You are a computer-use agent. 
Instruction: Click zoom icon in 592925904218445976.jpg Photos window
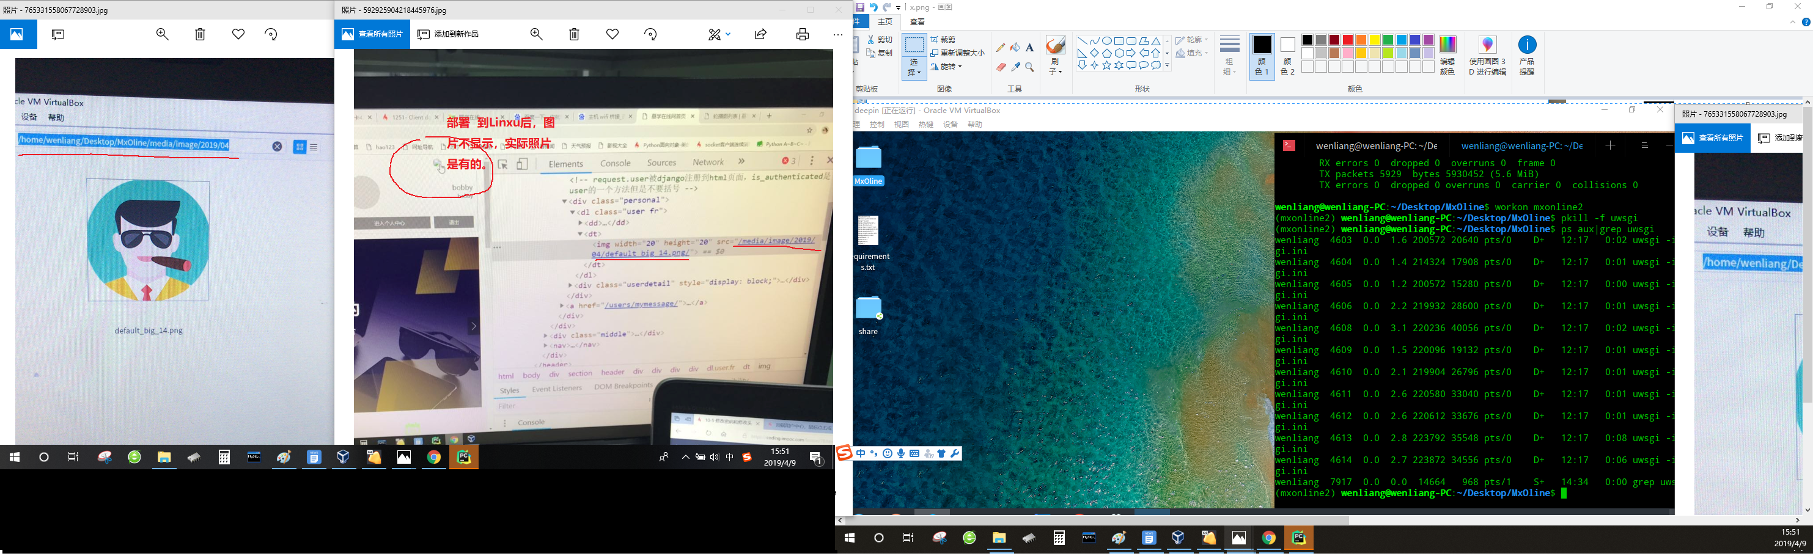pyautogui.click(x=536, y=34)
